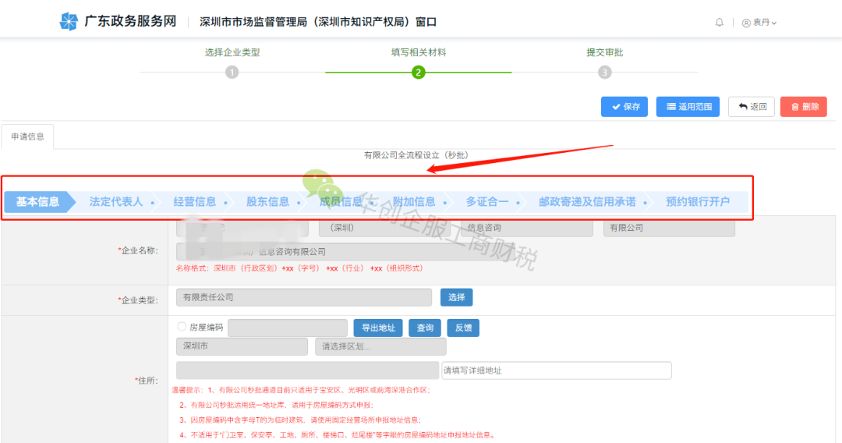
Task: Open the user account menu 袁丹
Action: pyautogui.click(x=759, y=23)
